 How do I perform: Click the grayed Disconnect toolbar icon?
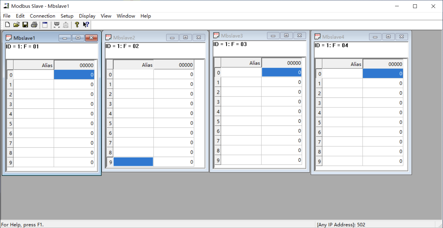click(66, 25)
